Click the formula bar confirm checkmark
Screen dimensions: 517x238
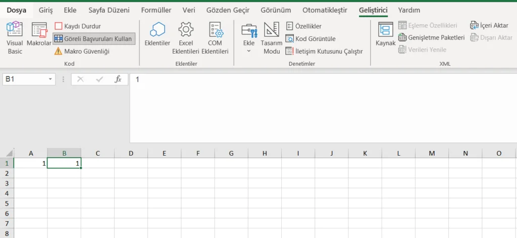(x=99, y=79)
